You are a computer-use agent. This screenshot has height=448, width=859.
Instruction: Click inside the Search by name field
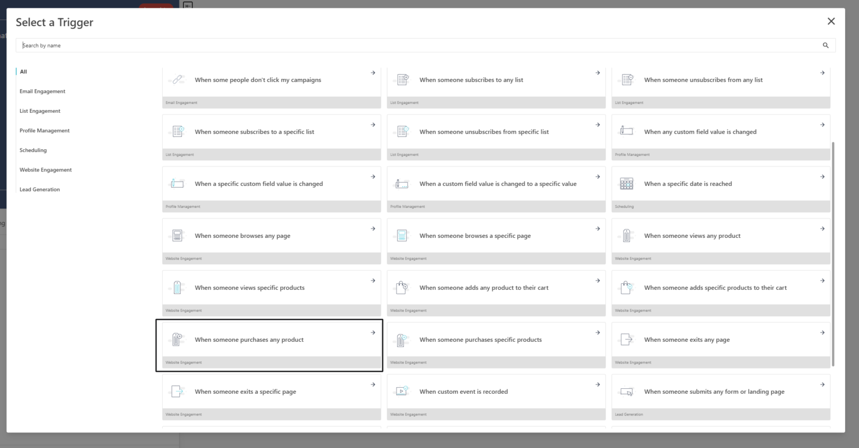224,45
